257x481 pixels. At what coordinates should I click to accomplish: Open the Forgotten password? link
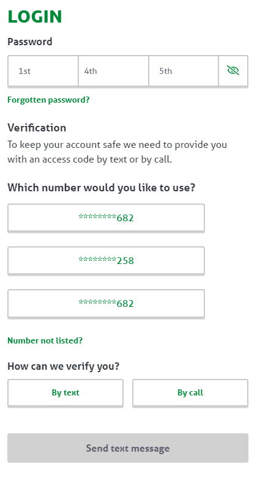click(48, 100)
